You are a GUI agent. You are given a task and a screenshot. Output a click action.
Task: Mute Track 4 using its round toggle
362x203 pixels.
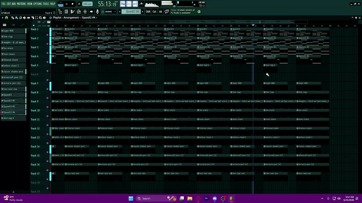pos(47,62)
